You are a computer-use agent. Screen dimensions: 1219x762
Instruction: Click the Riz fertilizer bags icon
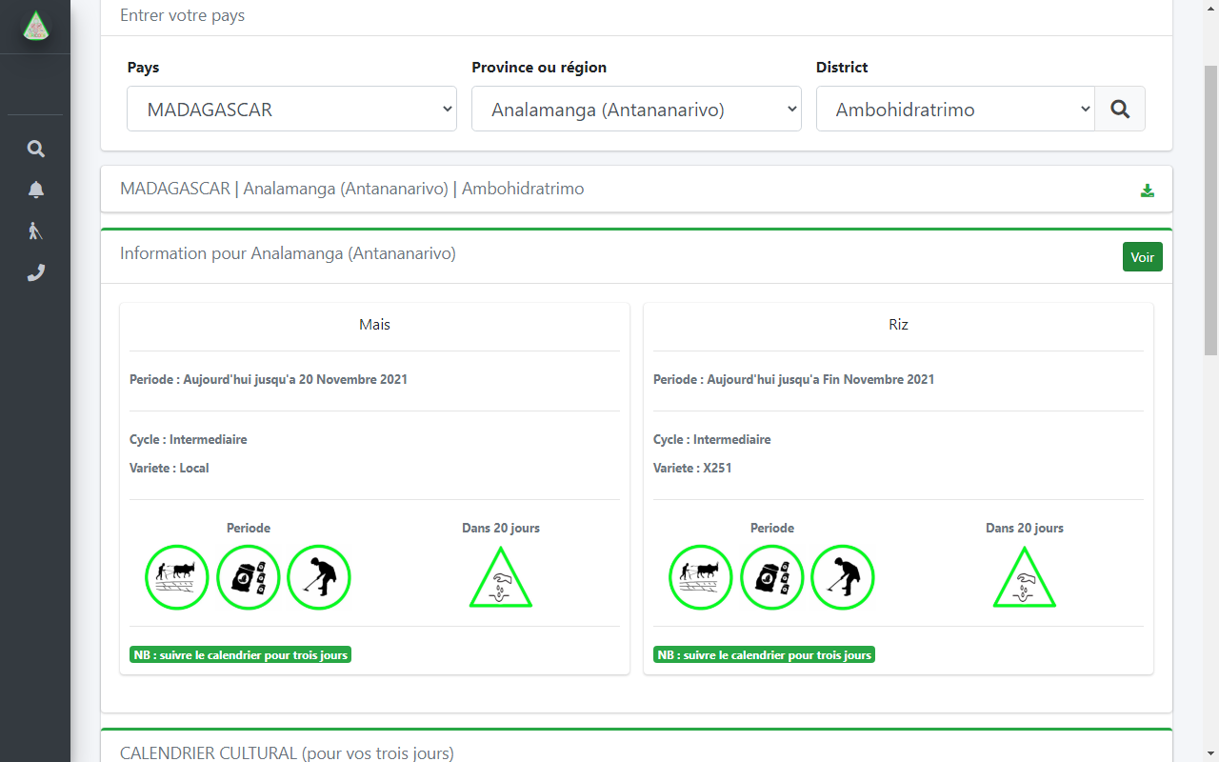click(x=772, y=577)
